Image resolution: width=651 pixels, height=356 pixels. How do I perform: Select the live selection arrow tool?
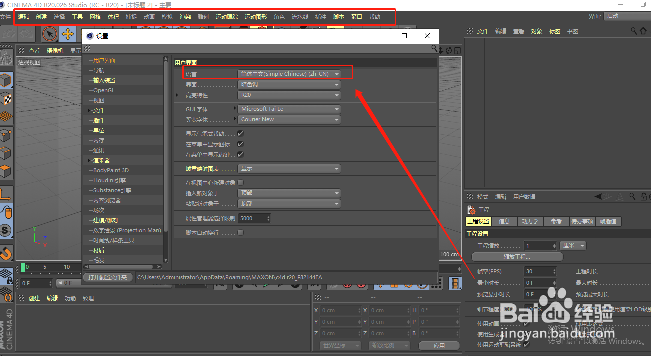[x=49, y=34]
